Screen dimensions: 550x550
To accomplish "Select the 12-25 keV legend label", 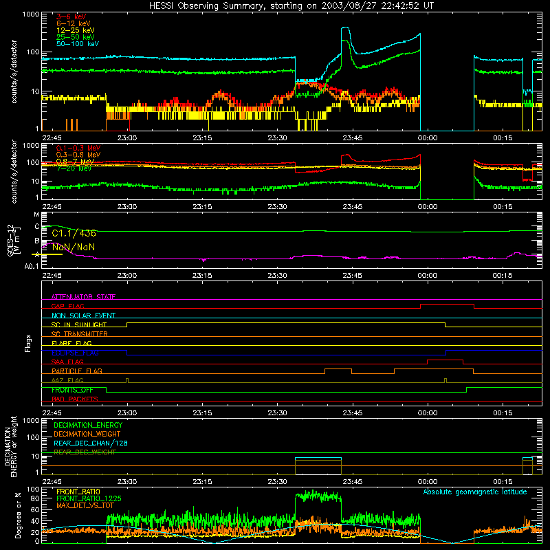I will [76, 30].
